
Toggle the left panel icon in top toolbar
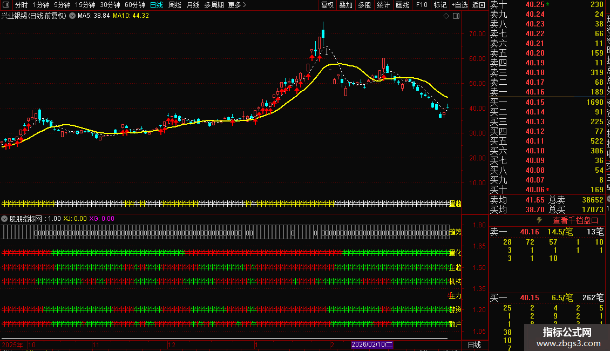(x=6, y=5)
